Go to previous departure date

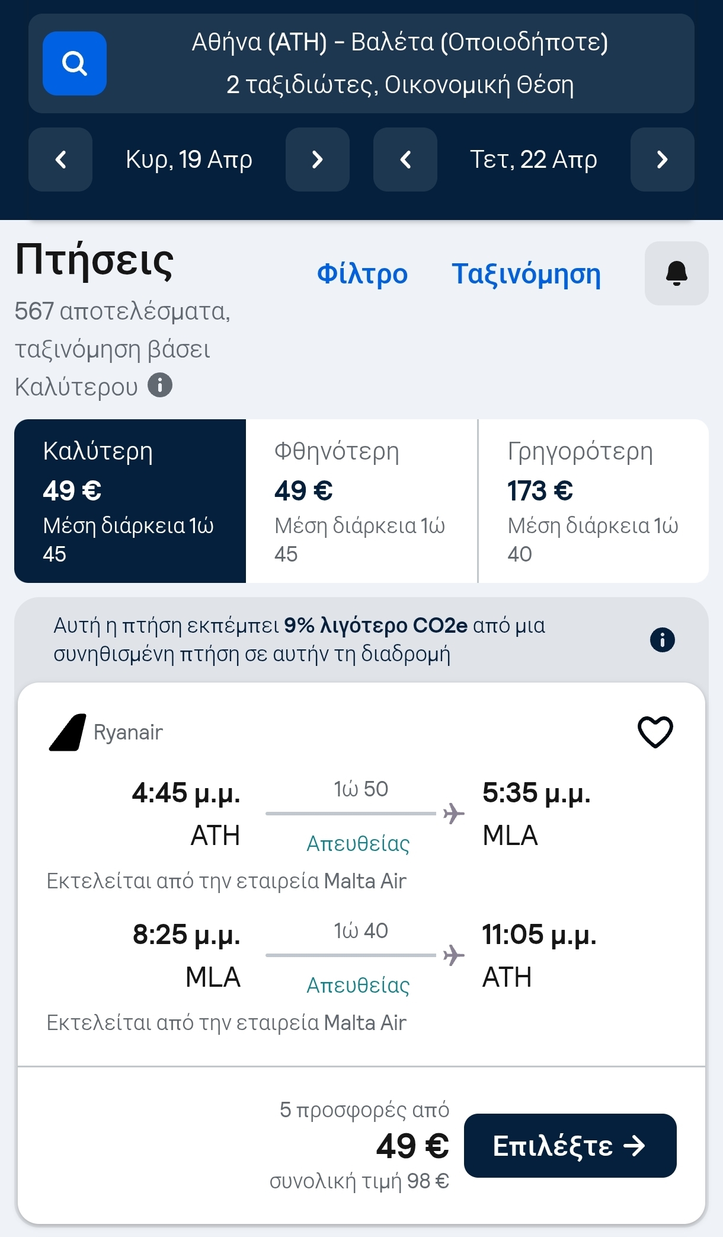(x=60, y=160)
